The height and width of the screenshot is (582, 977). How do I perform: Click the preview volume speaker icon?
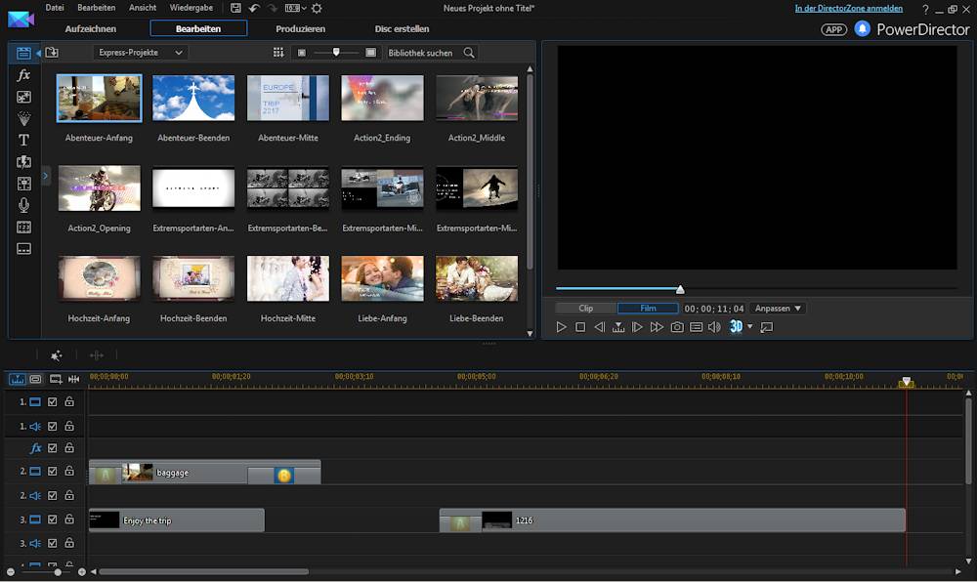714,327
